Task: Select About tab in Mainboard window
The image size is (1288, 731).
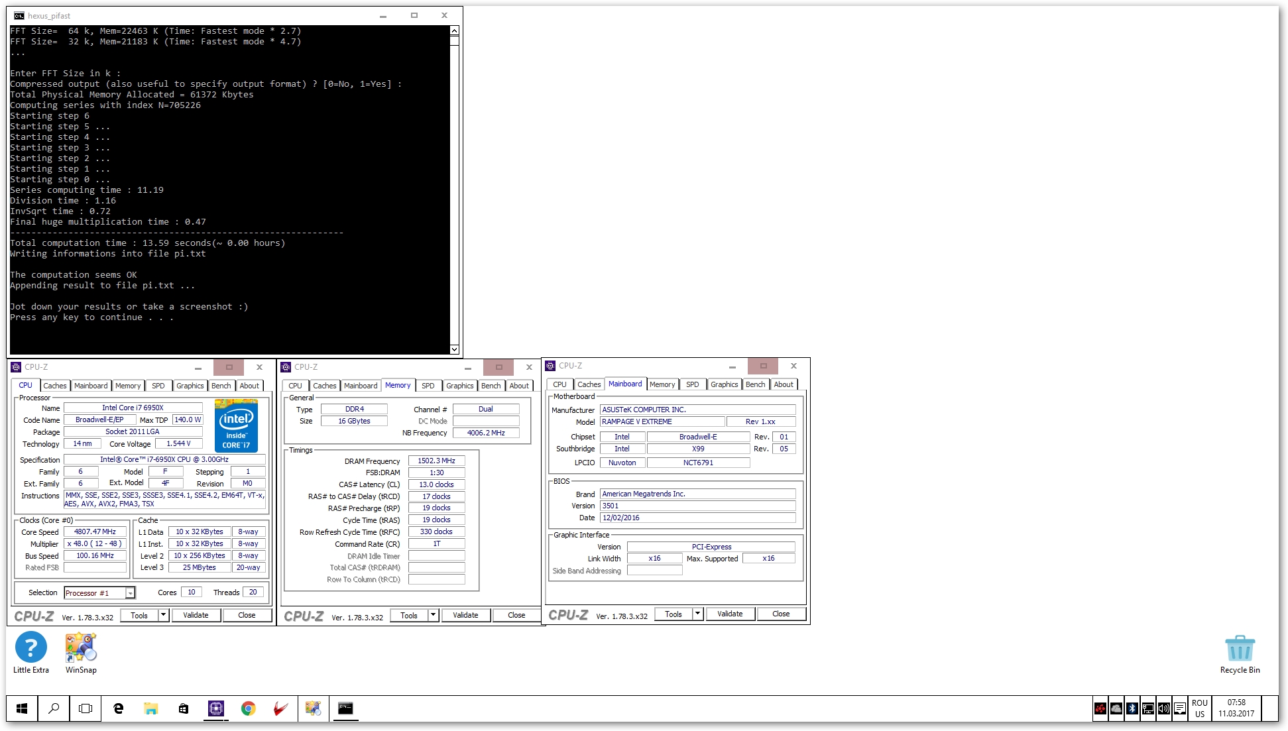Action: [784, 384]
